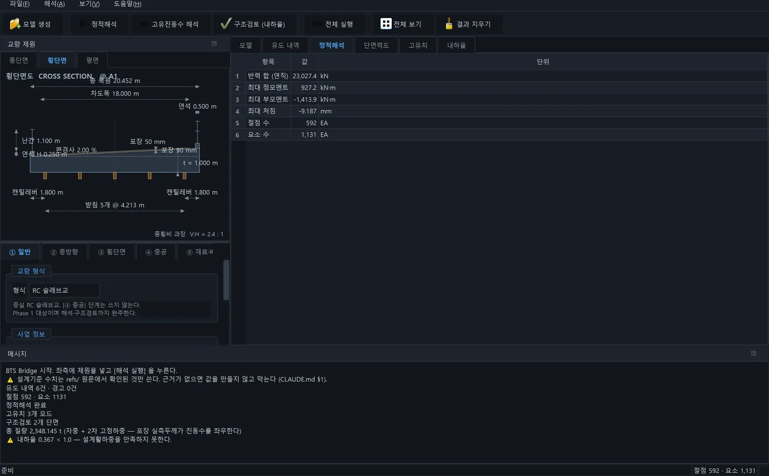Select the 요소 수 value 1,131
The image size is (769, 476).
[305, 135]
